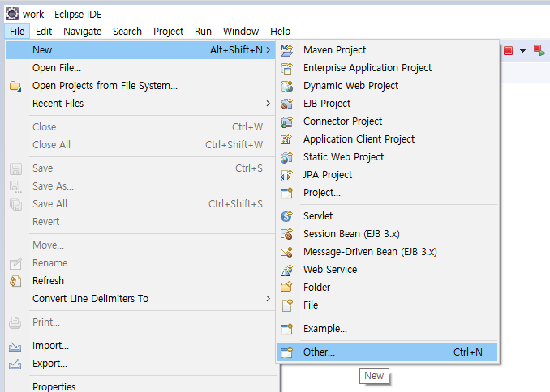Open the Navigate menu
The height and width of the screenshot is (392, 550).
tap(83, 32)
